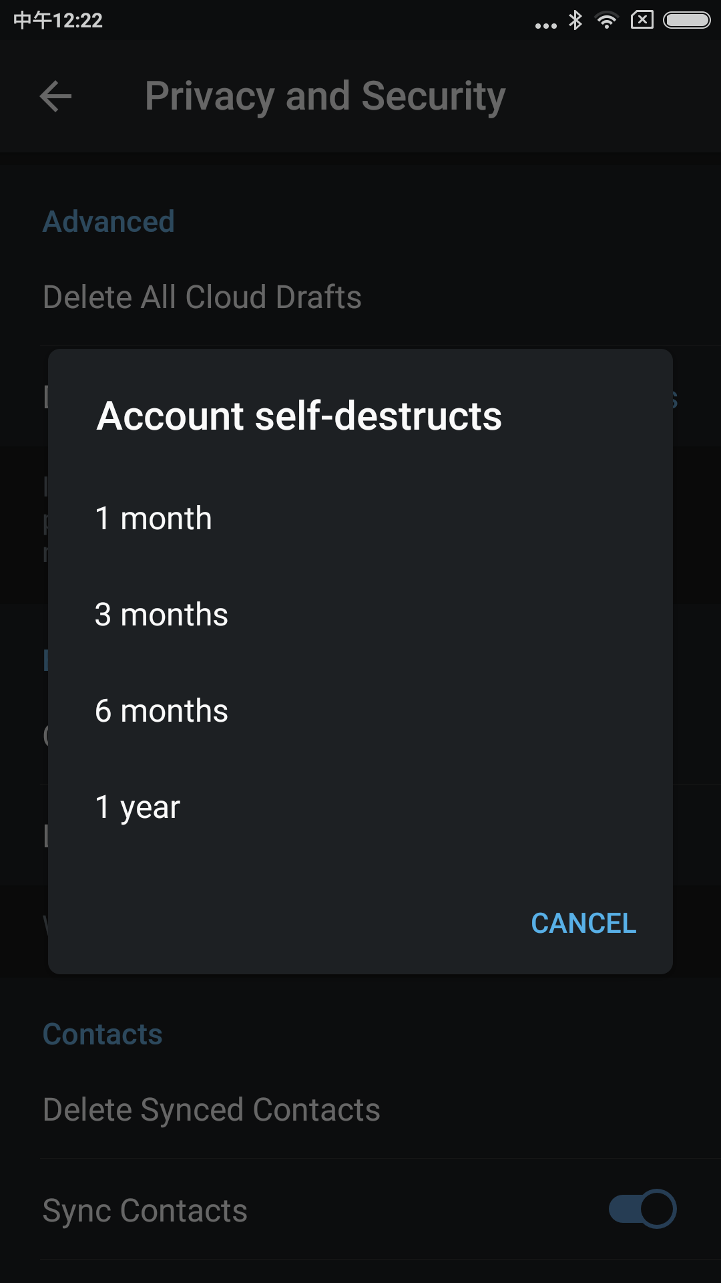
Task: Tap the Account self-destructs dialog title
Action: [x=299, y=416]
